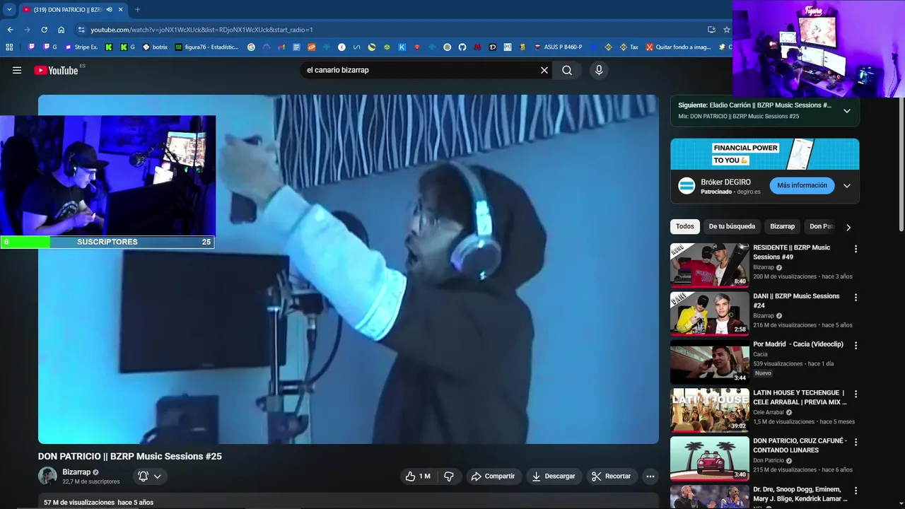The width and height of the screenshot is (905, 509).
Task: Open menu for DANI BZRP Sessions #24
Action: tap(856, 298)
